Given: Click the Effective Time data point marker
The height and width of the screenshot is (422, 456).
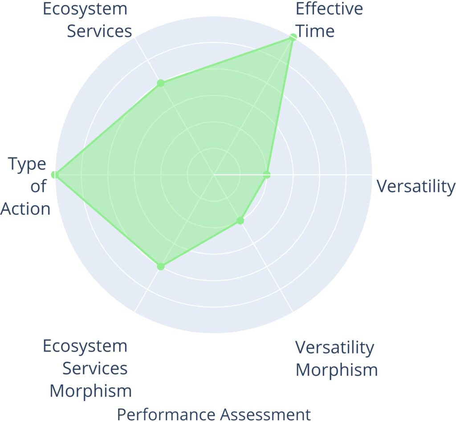Looking at the screenshot, I should click(x=293, y=37).
